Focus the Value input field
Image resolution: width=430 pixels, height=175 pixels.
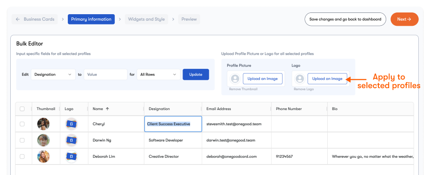click(x=106, y=74)
